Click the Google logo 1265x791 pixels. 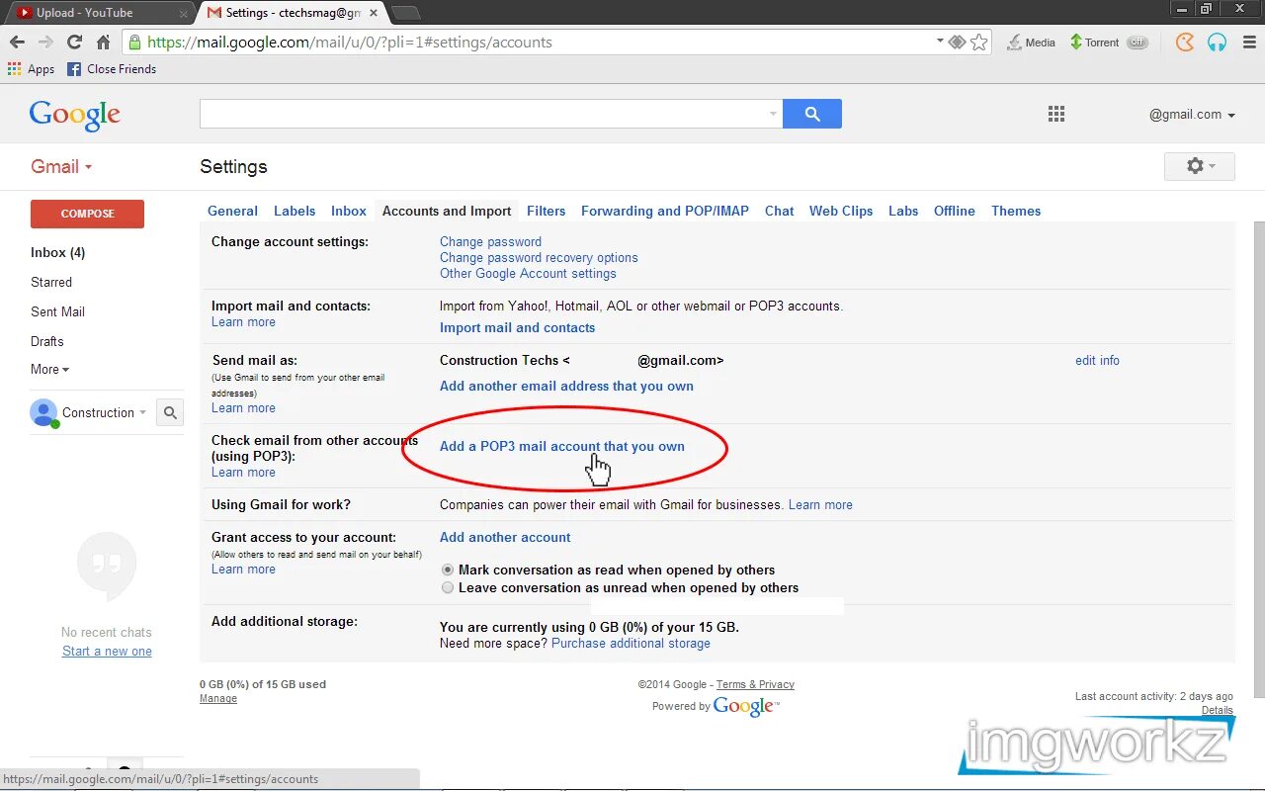75,115
